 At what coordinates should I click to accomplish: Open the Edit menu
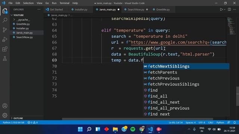(x=18, y=3)
